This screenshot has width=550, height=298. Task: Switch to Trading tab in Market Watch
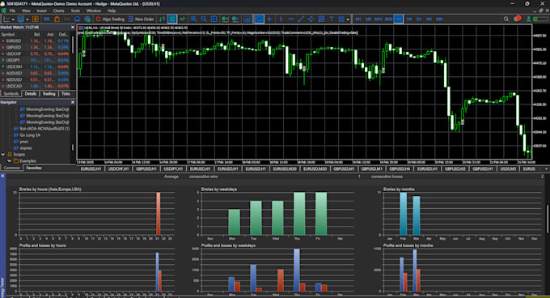point(49,94)
